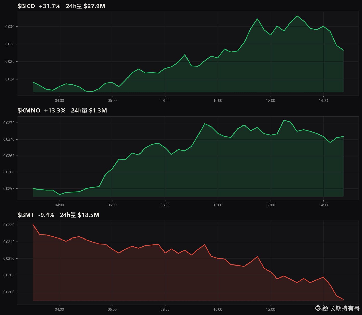
Task: Click the 0.0220 y-axis label in BMT chart
Action: point(9,225)
